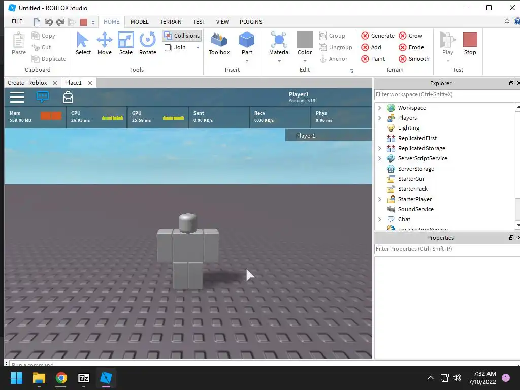This screenshot has height=390, width=520.
Task: Select the Select arrow tool
Action: point(83,43)
